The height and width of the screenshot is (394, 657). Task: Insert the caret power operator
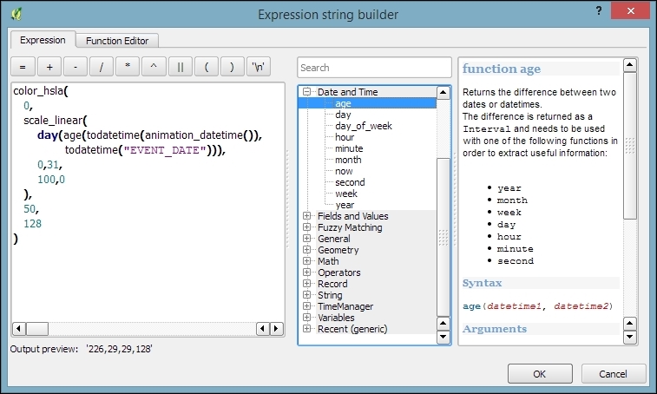coord(154,67)
